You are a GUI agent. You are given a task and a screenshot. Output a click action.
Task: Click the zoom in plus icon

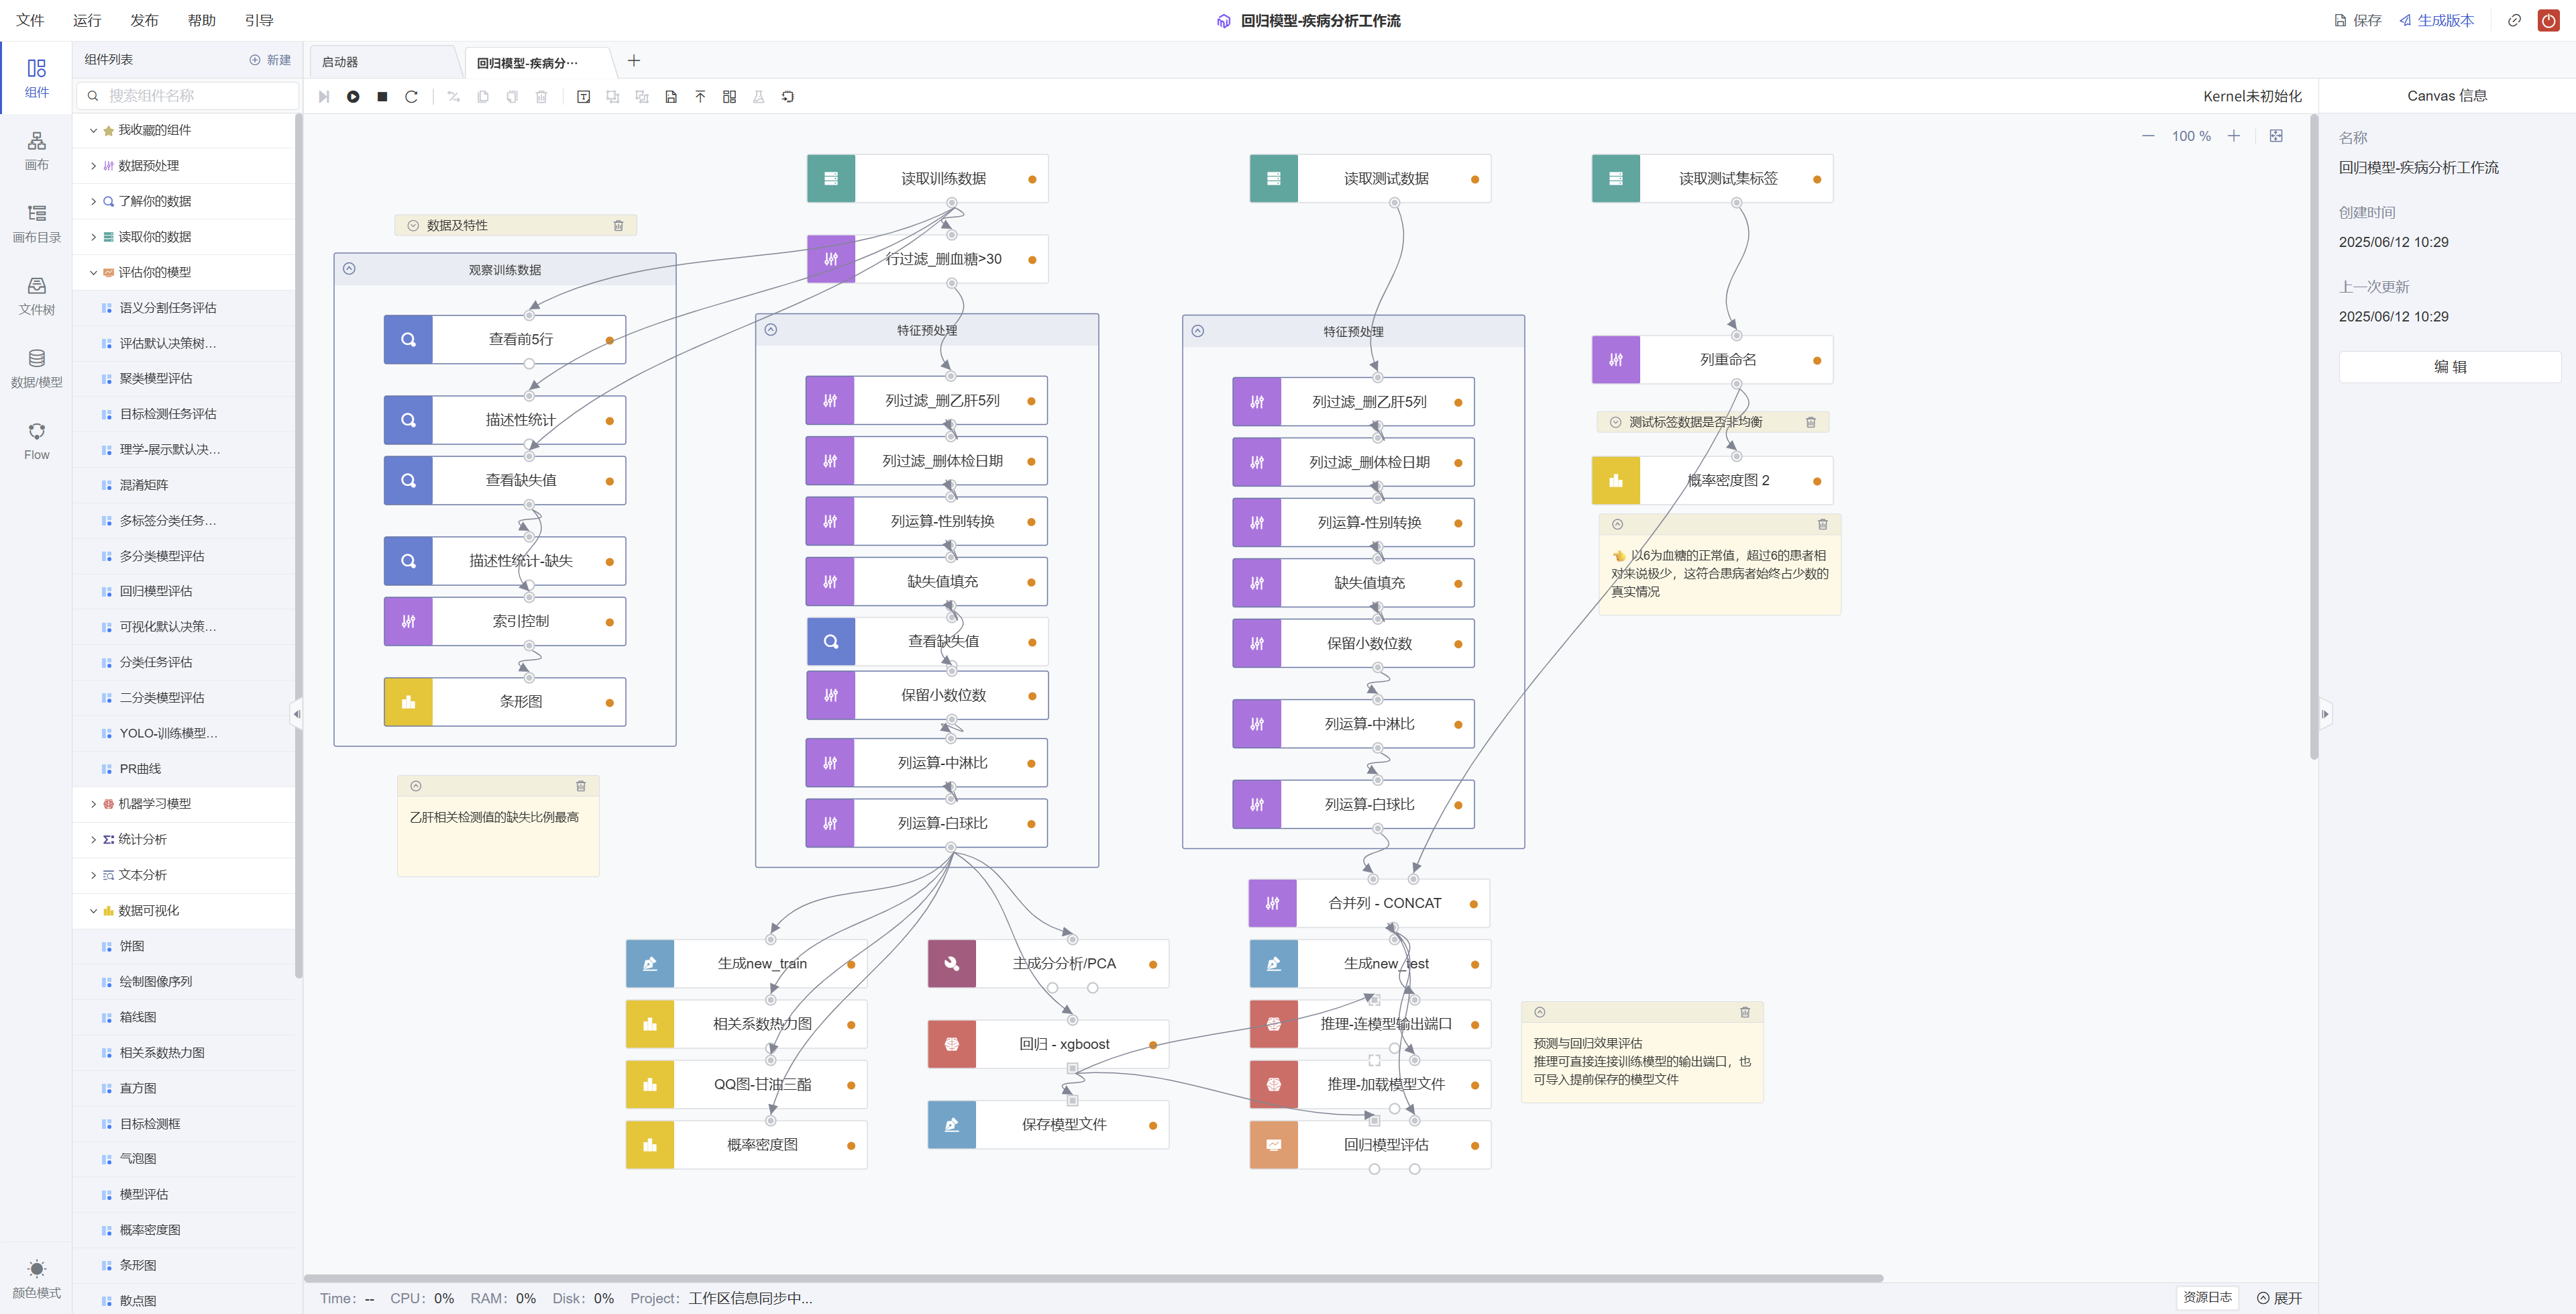pyautogui.click(x=2233, y=136)
